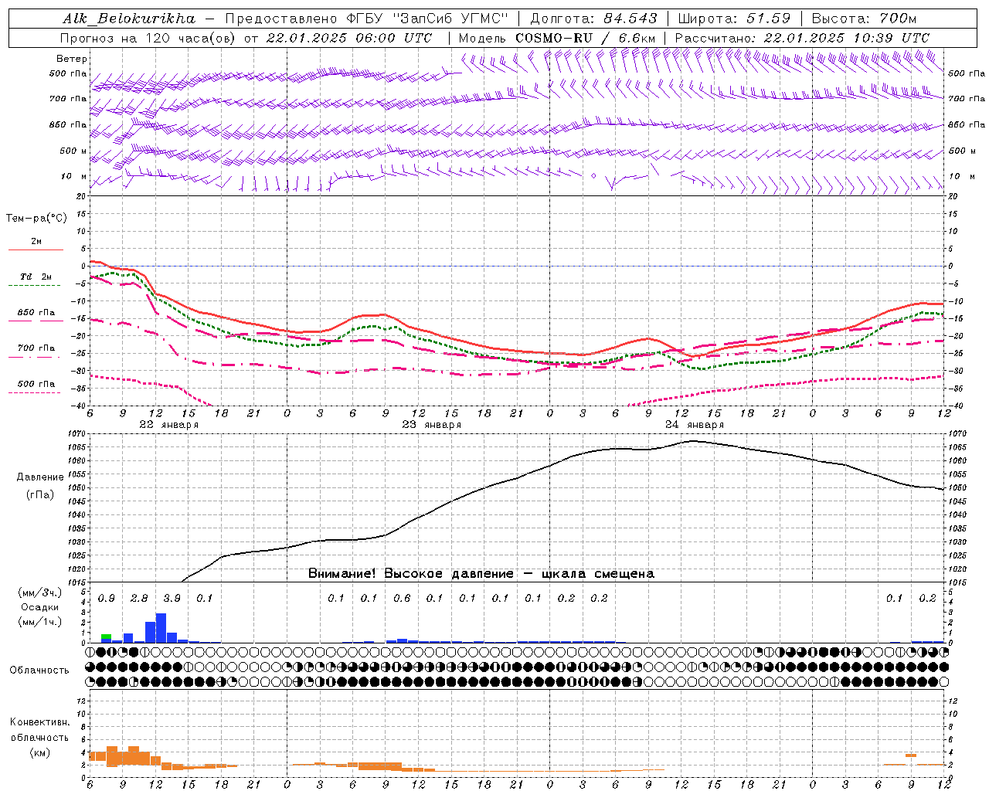
Task: Click the computed time Рассчитано: 22.01.2025 10:39 UTC
Action: tap(802, 38)
